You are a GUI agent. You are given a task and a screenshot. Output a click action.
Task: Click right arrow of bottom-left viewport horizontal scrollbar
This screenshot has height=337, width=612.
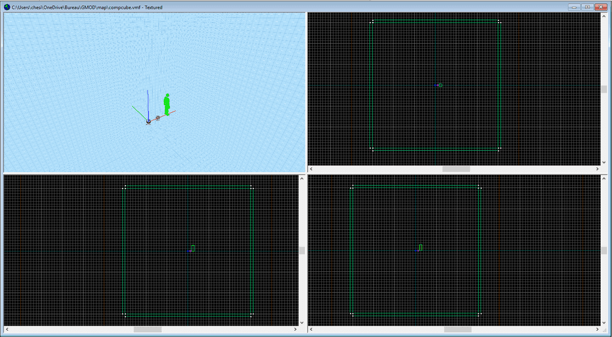tap(295, 330)
